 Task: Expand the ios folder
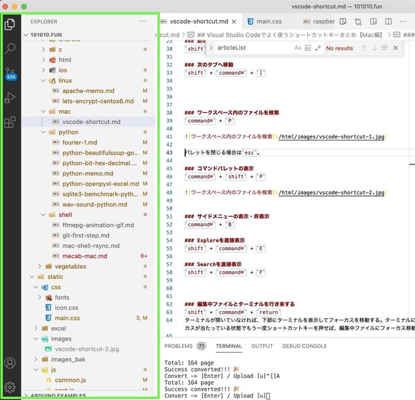tap(44, 70)
